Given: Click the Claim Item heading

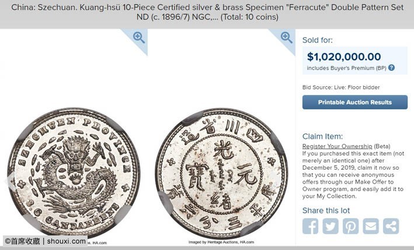Looking at the screenshot, I should tap(322, 136).
